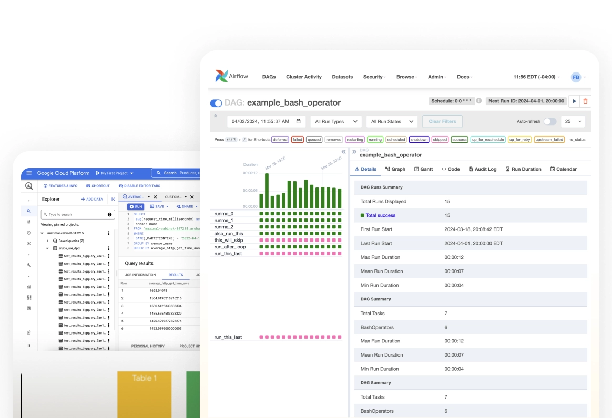This screenshot has height=418, width=612.
Task: Click the Total success link
Action: point(380,216)
